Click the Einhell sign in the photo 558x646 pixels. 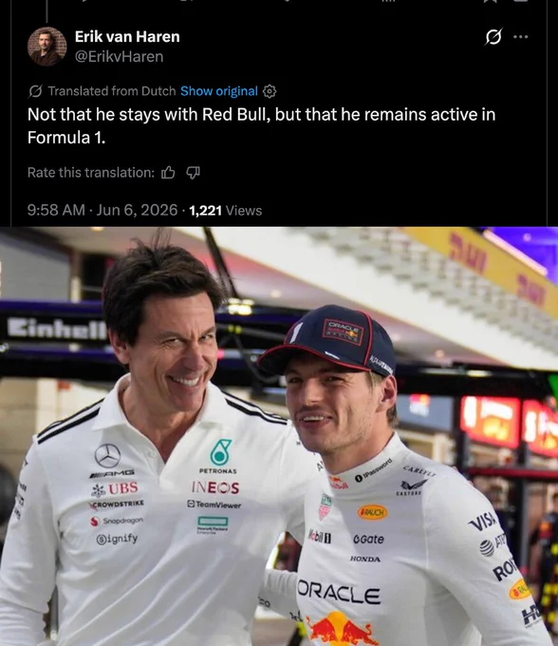tap(57, 329)
